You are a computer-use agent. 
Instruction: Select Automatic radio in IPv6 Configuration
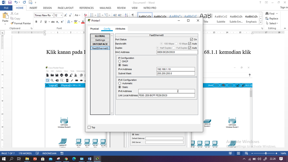(x=119, y=83)
